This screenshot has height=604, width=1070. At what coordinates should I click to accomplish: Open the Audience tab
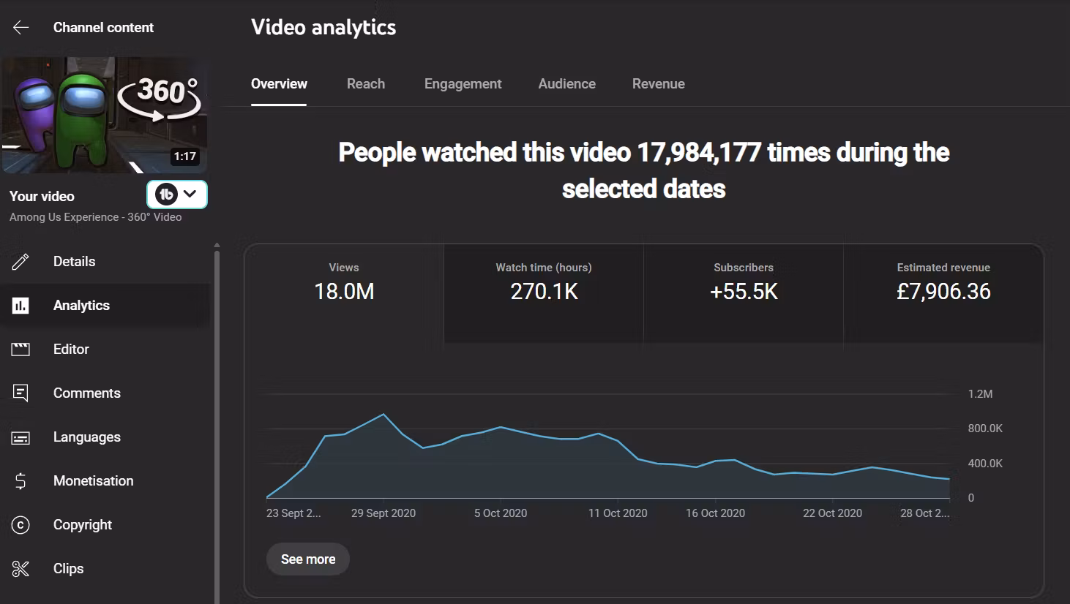[566, 84]
